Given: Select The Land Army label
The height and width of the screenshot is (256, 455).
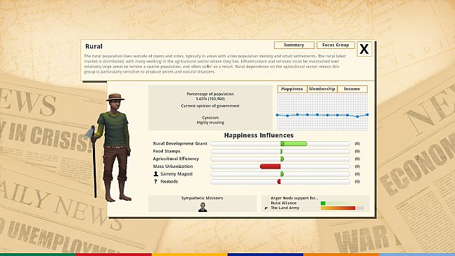Looking at the screenshot, I should (285, 208).
